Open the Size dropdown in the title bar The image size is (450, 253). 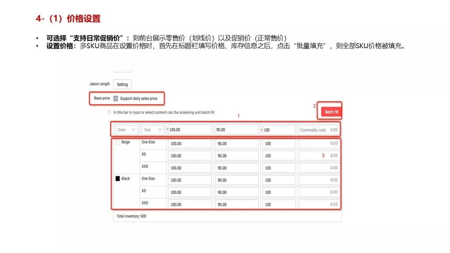[x=152, y=129]
